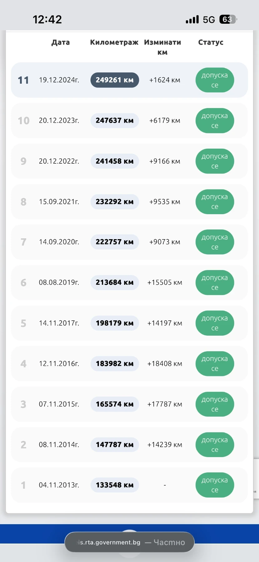The width and height of the screenshot is (259, 562).
Task: Tap the battery indicator in status bar
Action: coord(228,20)
